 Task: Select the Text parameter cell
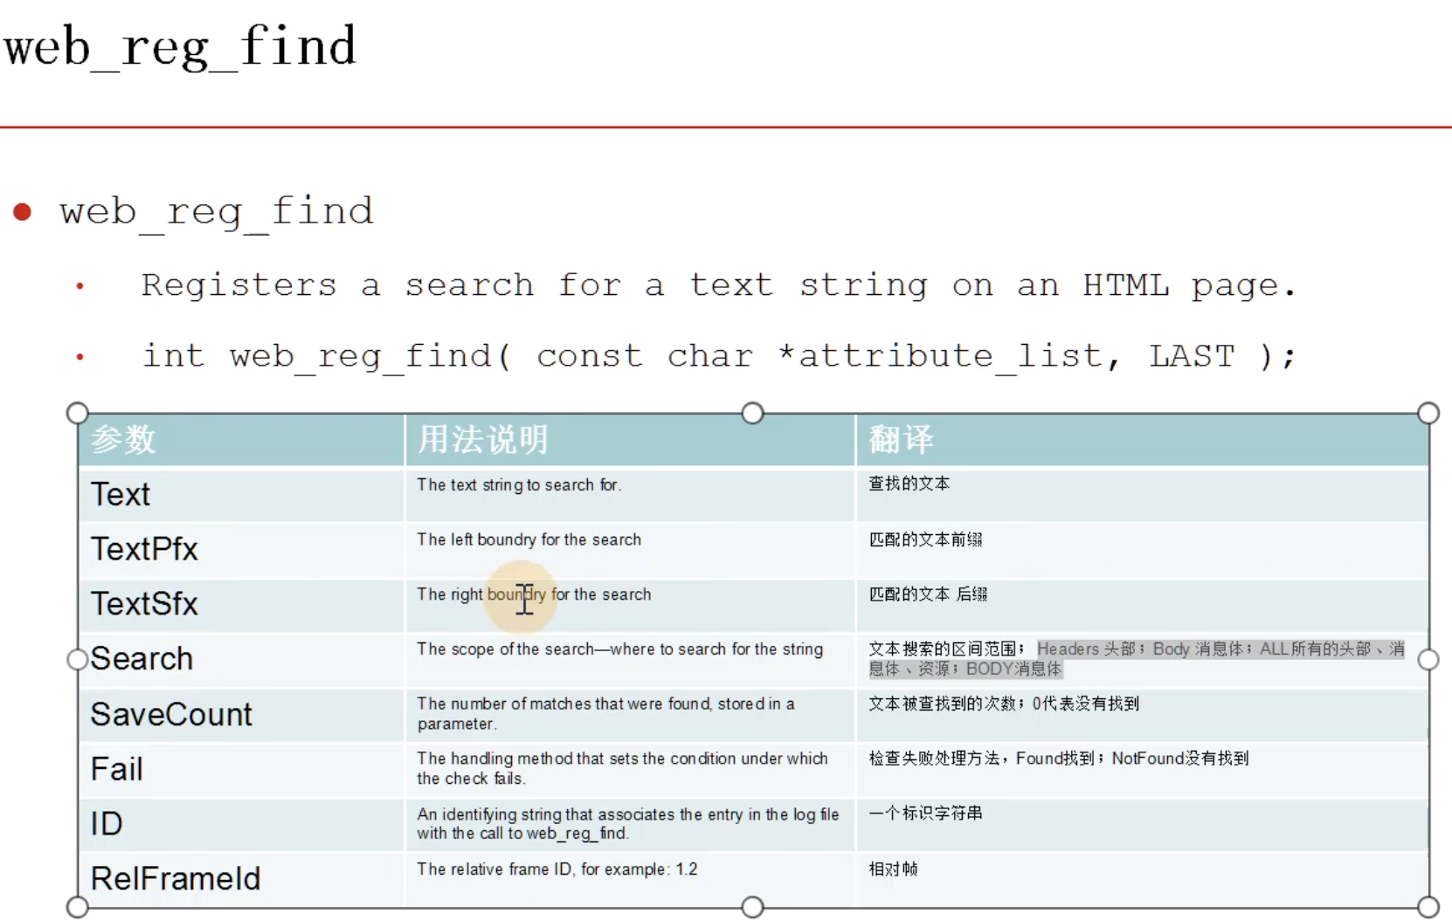[x=242, y=495]
